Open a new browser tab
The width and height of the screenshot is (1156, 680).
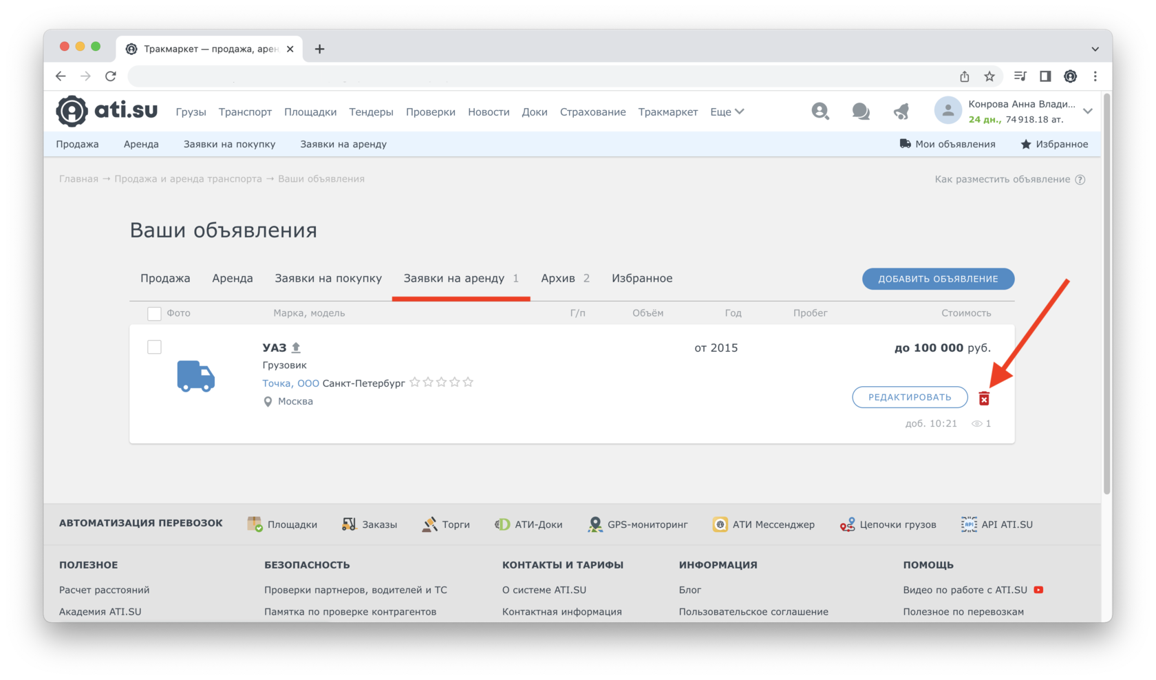click(319, 49)
